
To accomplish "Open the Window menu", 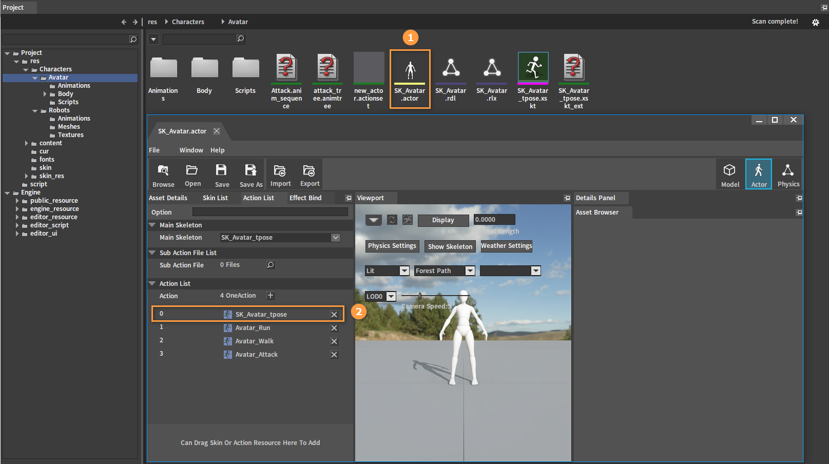I will (191, 150).
